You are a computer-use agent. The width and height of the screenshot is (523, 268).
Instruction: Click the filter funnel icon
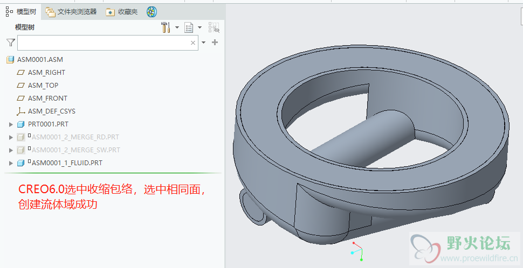11,43
